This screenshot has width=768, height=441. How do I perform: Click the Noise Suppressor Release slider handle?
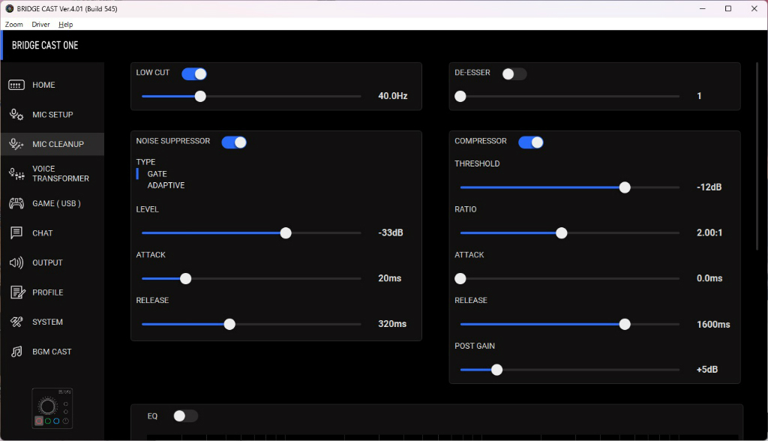[229, 325]
